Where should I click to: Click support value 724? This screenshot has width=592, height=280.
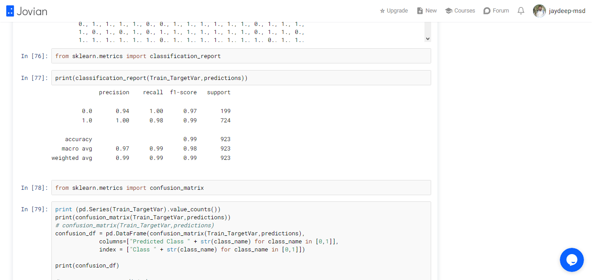pos(226,121)
